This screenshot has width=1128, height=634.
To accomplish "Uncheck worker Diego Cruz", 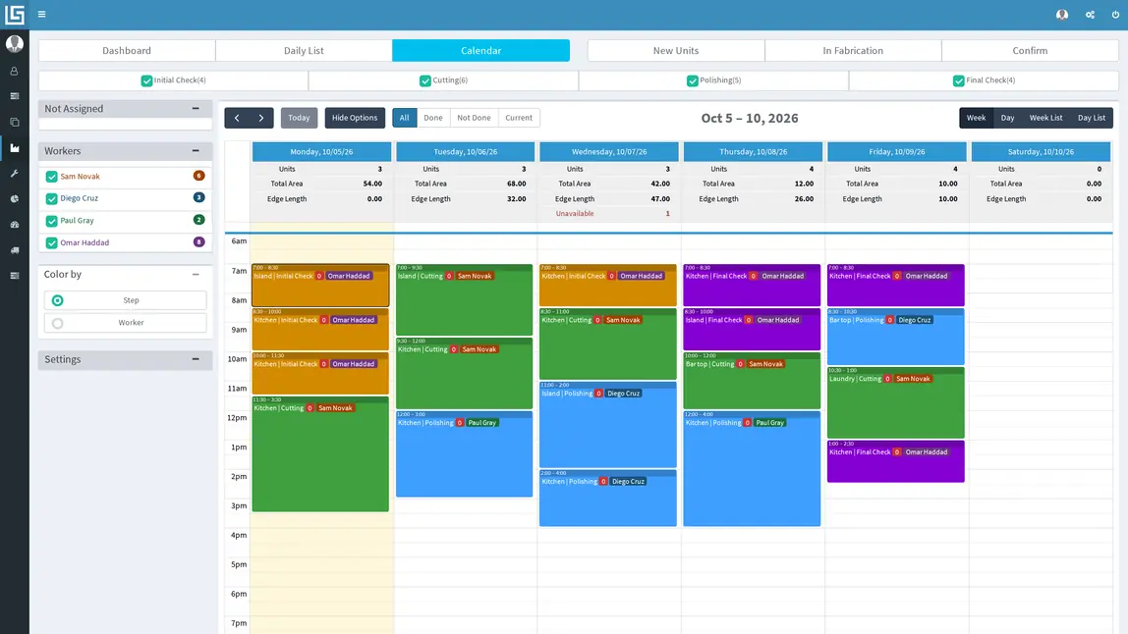I will click(52, 198).
